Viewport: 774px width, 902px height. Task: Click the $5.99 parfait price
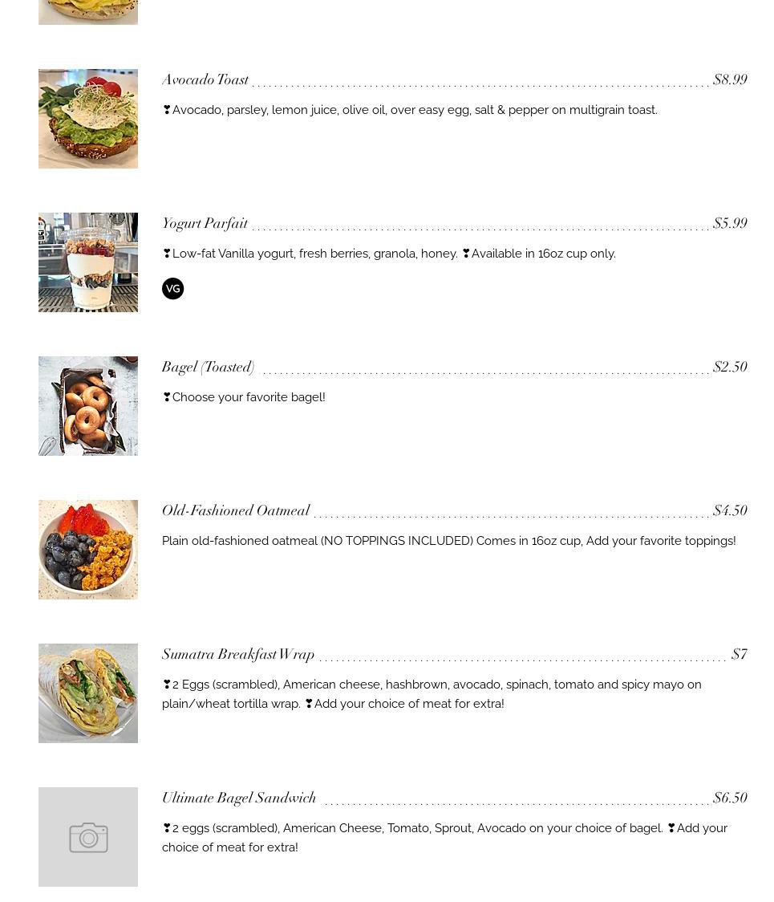tap(731, 223)
